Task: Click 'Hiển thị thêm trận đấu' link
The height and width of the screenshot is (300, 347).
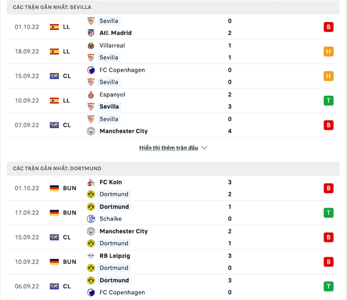Action: pyautogui.click(x=169, y=148)
